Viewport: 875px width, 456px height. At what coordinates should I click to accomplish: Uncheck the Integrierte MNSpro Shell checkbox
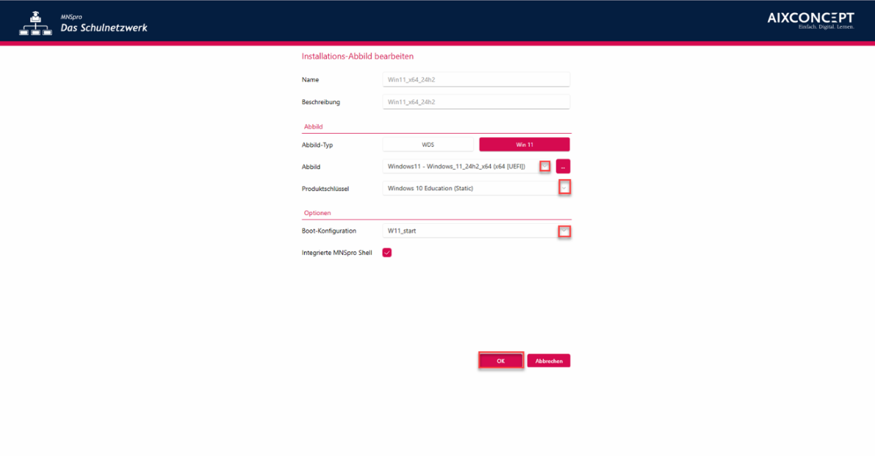(387, 253)
